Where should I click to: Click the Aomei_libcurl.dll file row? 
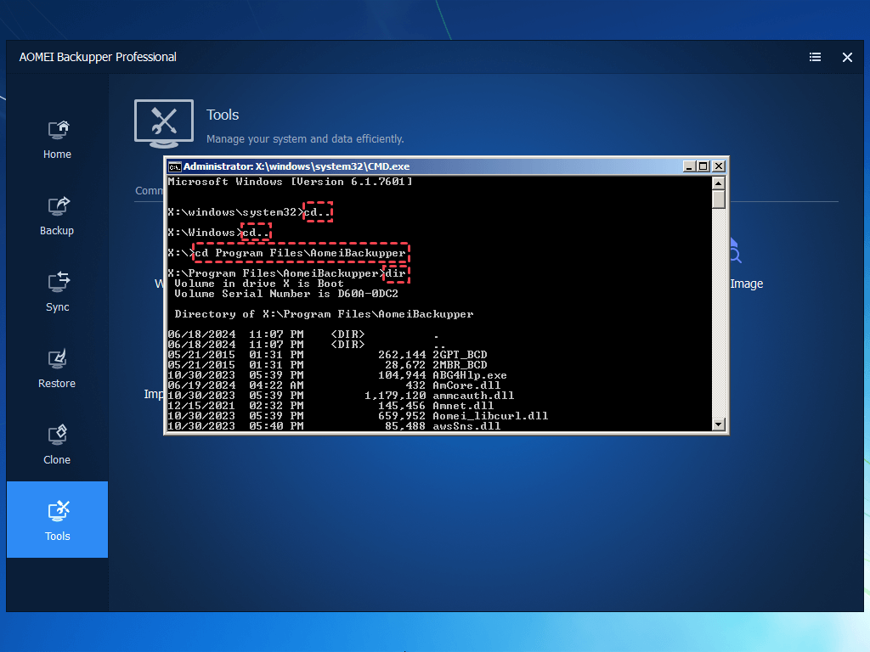[x=358, y=416]
